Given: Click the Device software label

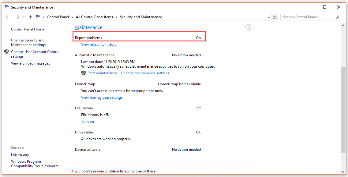Looking at the screenshot, I should point(88,150).
